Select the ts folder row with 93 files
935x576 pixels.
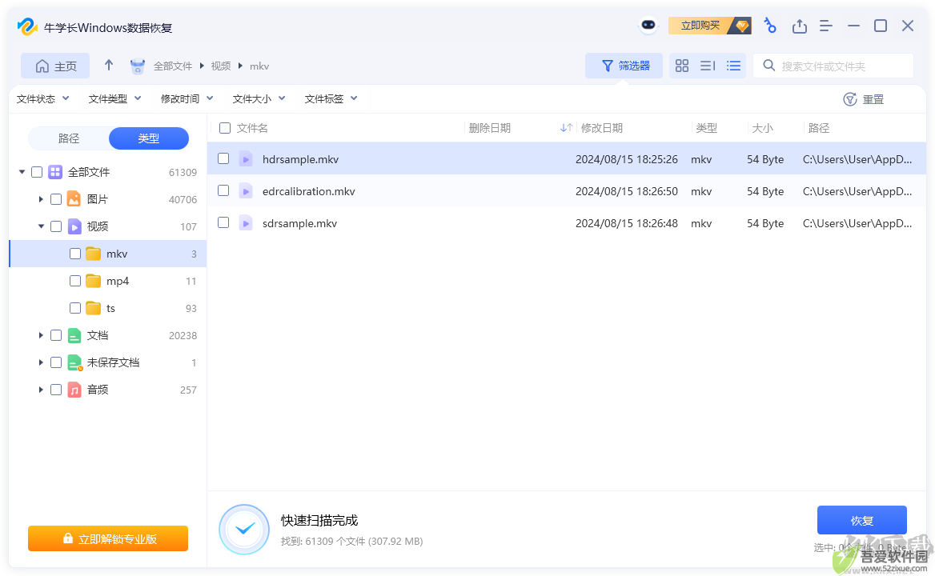coord(108,308)
